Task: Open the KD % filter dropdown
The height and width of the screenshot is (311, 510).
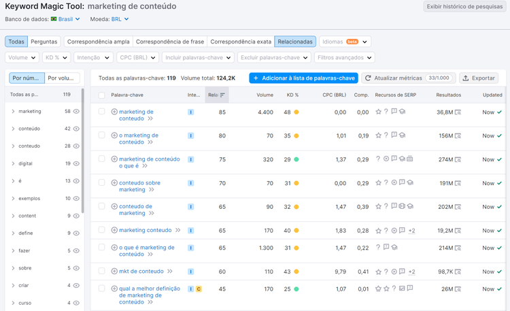Action: [x=56, y=58]
